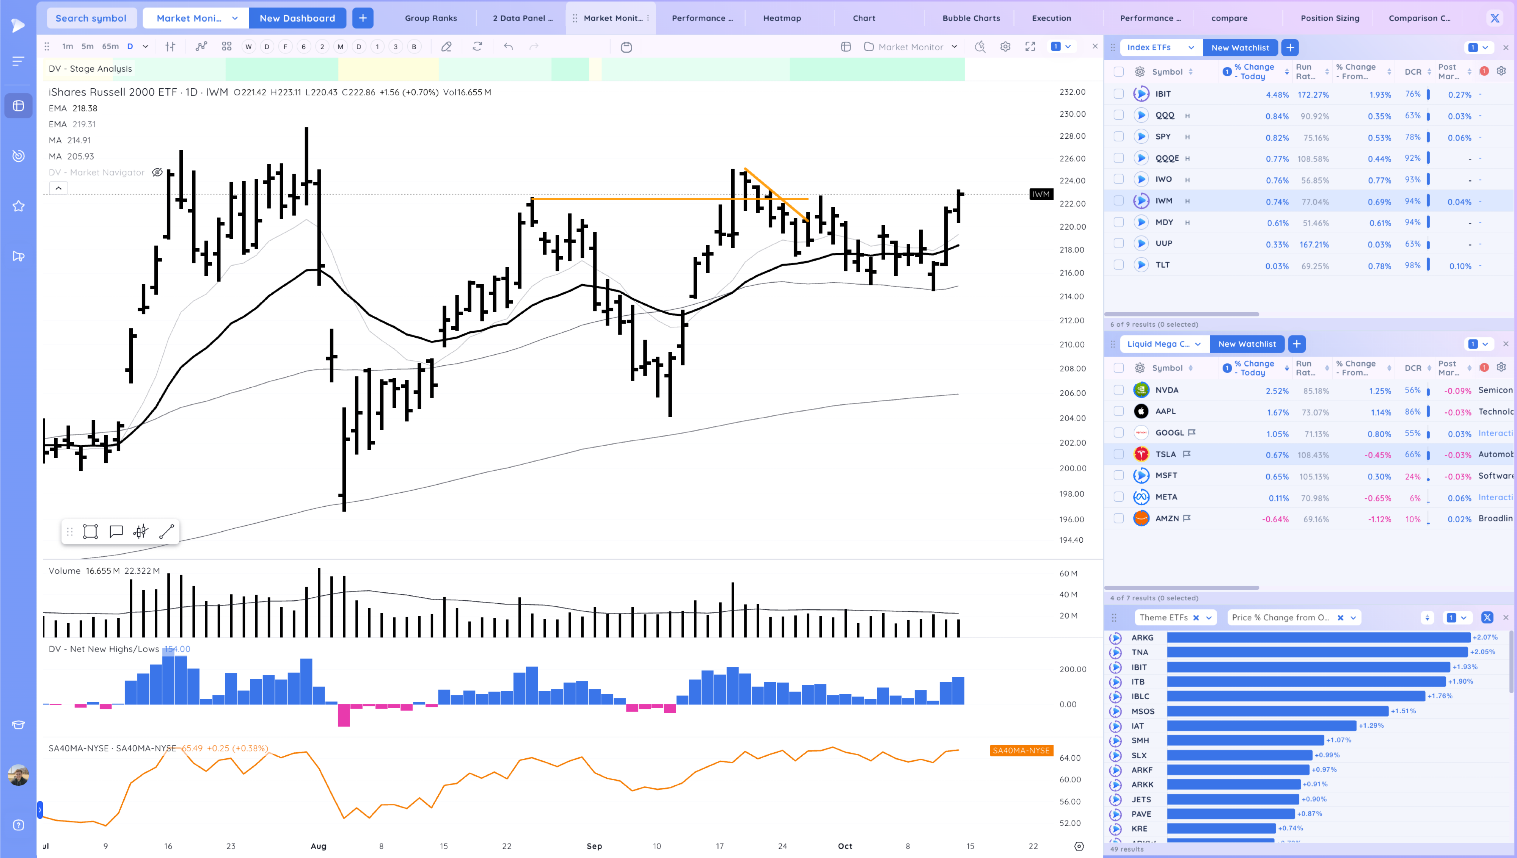Image resolution: width=1517 pixels, height=858 pixels.
Task: Undo the last chart action
Action: 508,47
